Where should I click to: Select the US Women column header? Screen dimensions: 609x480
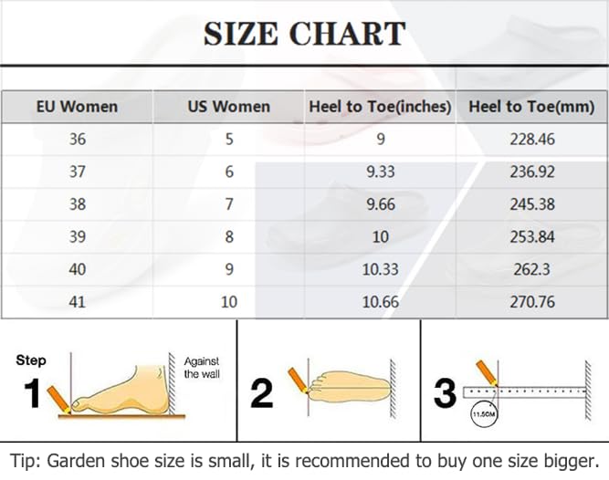(229, 107)
